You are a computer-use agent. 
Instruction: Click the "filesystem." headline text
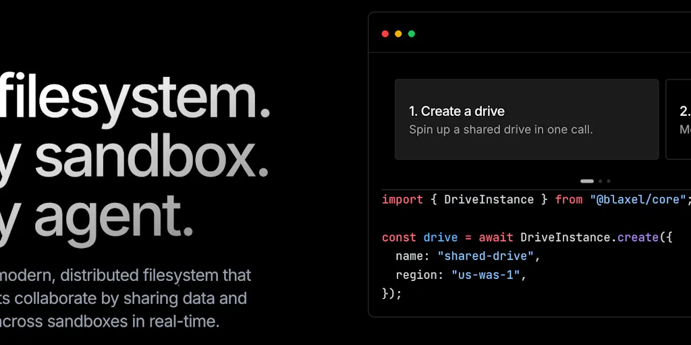click(134, 101)
